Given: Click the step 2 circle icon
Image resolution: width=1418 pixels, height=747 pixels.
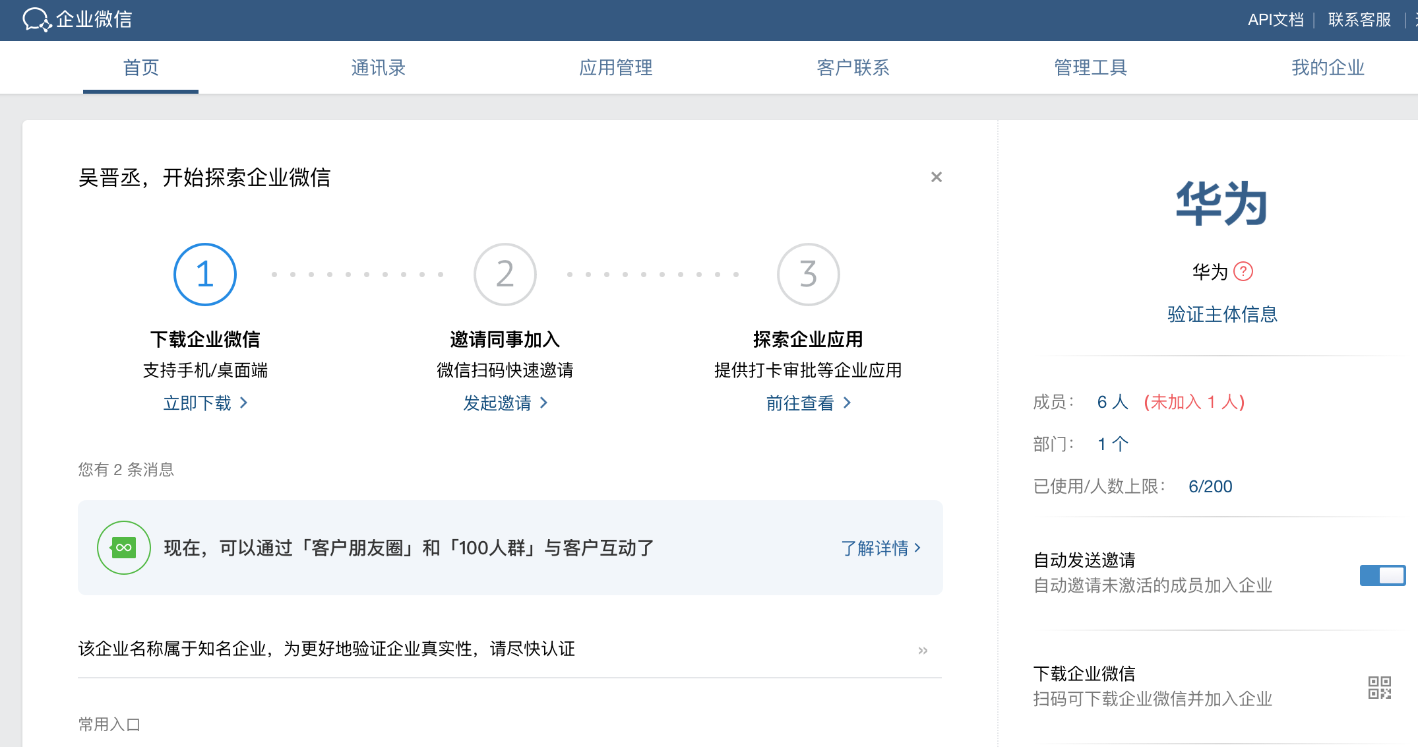Looking at the screenshot, I should tap(505, 275).
